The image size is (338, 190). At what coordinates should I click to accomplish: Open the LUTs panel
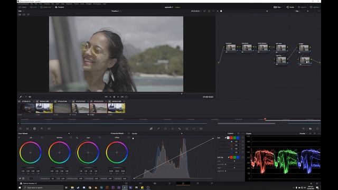click(x=33, y=7)
